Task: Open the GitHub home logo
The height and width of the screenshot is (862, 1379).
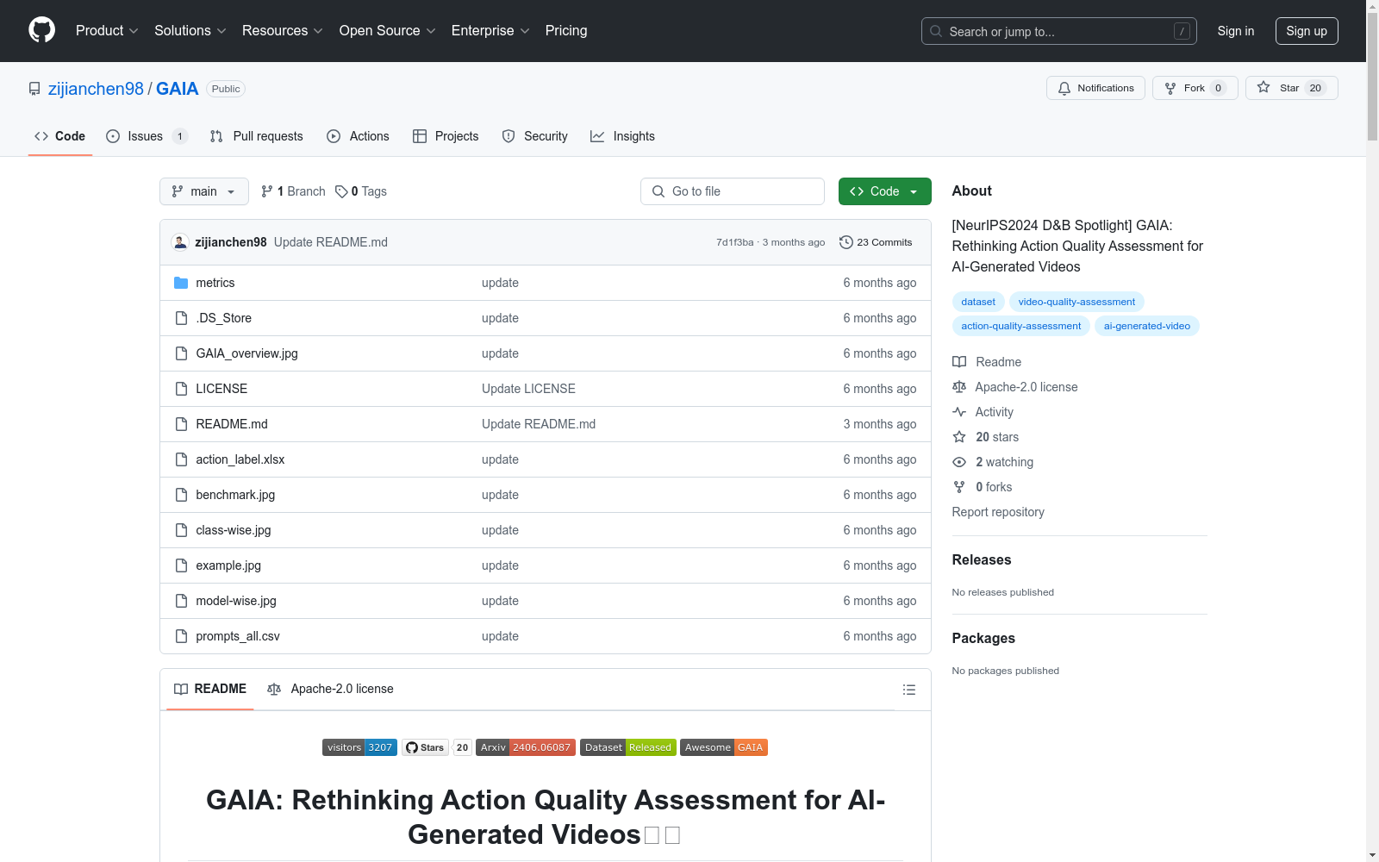Action: tap(41, 30)
